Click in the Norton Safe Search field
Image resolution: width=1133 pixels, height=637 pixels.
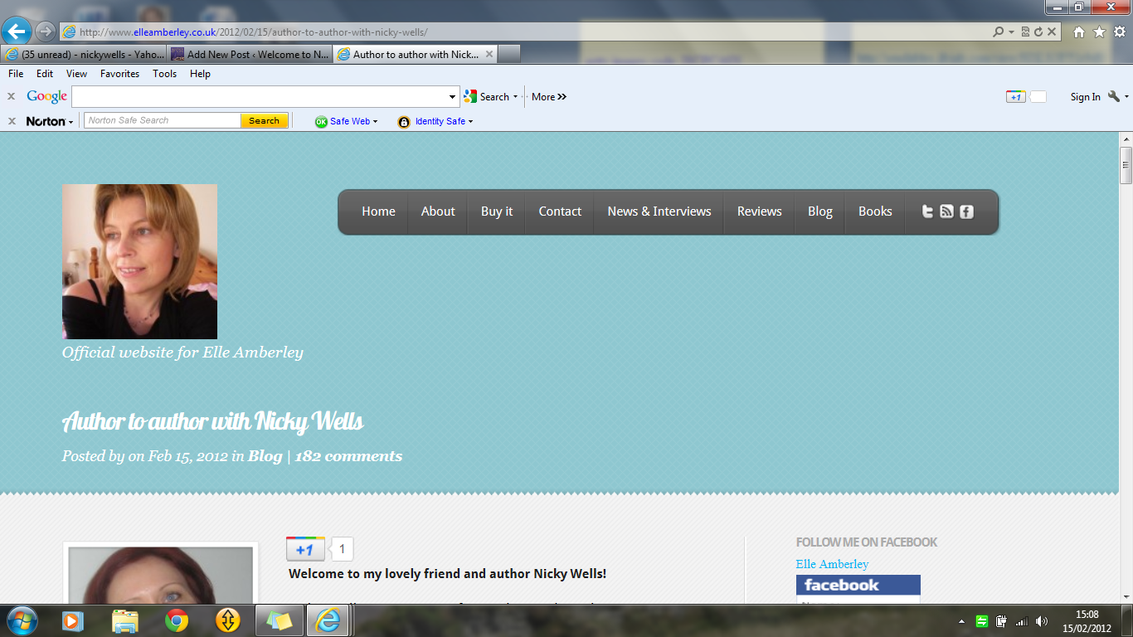[x=163, y=121]
